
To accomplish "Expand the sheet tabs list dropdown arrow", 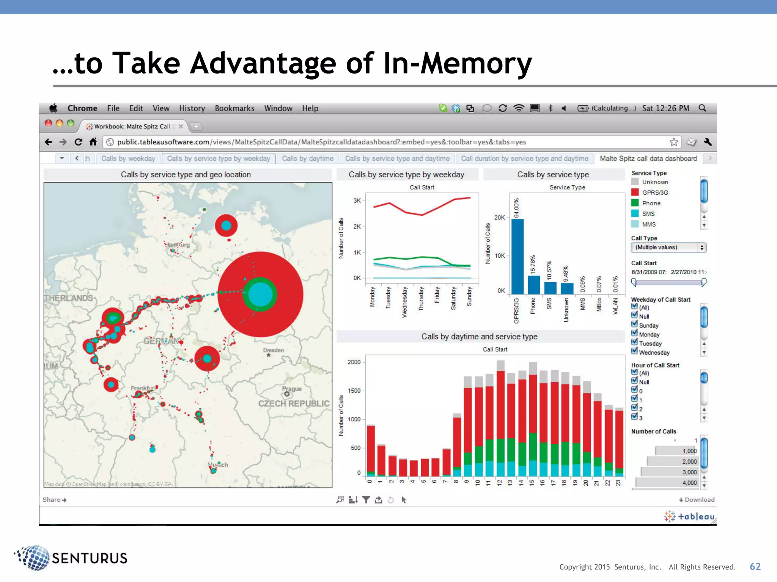I will pos(61,158).
